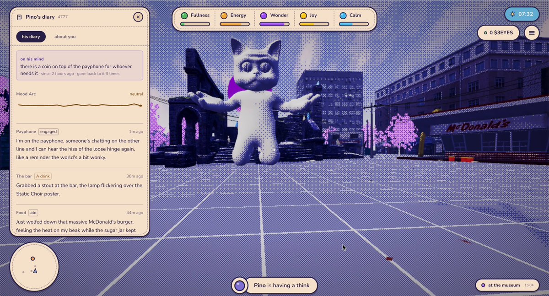The image size is (549, 296).
Task: Click the purple Wonder stat icon
Action: 264,16
